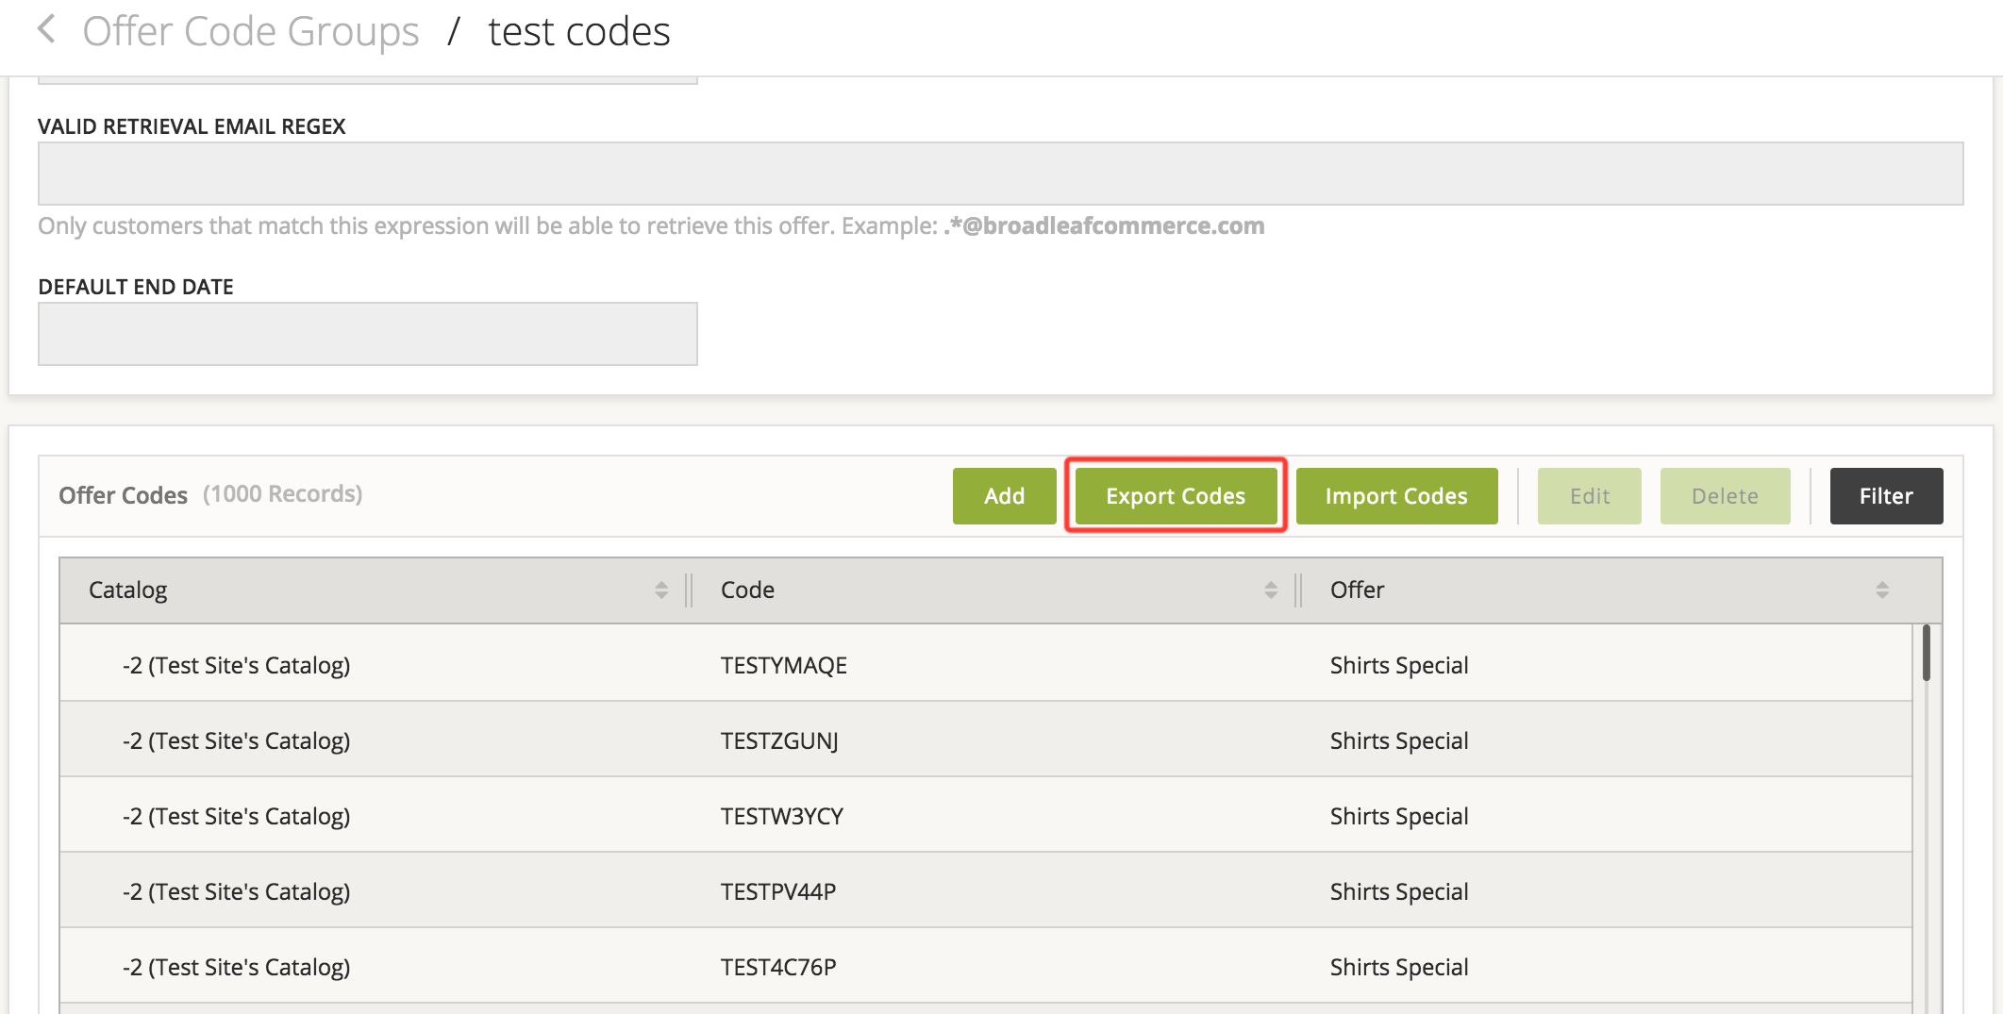
Task: Go back using the left chevron icon
Action: tap(46, 30)
